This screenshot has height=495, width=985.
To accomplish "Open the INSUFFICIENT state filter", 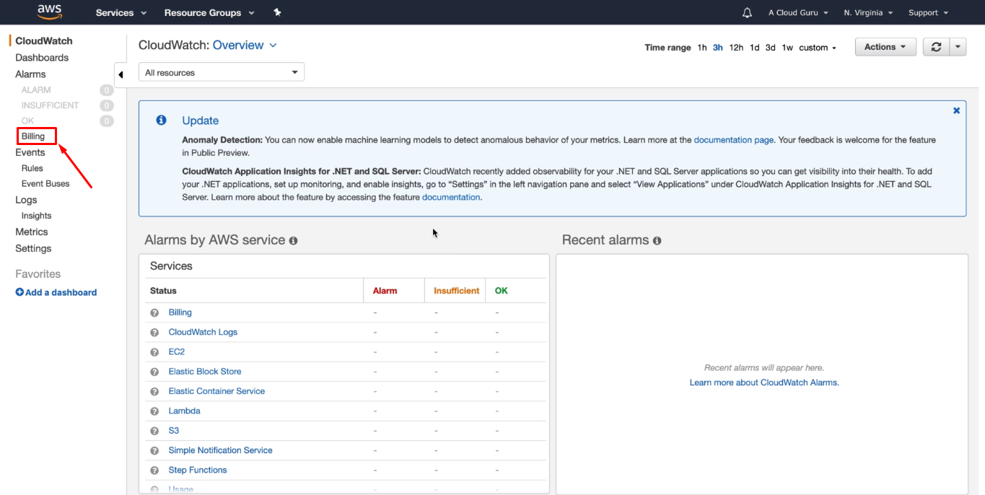I will (x=51, y=105).
